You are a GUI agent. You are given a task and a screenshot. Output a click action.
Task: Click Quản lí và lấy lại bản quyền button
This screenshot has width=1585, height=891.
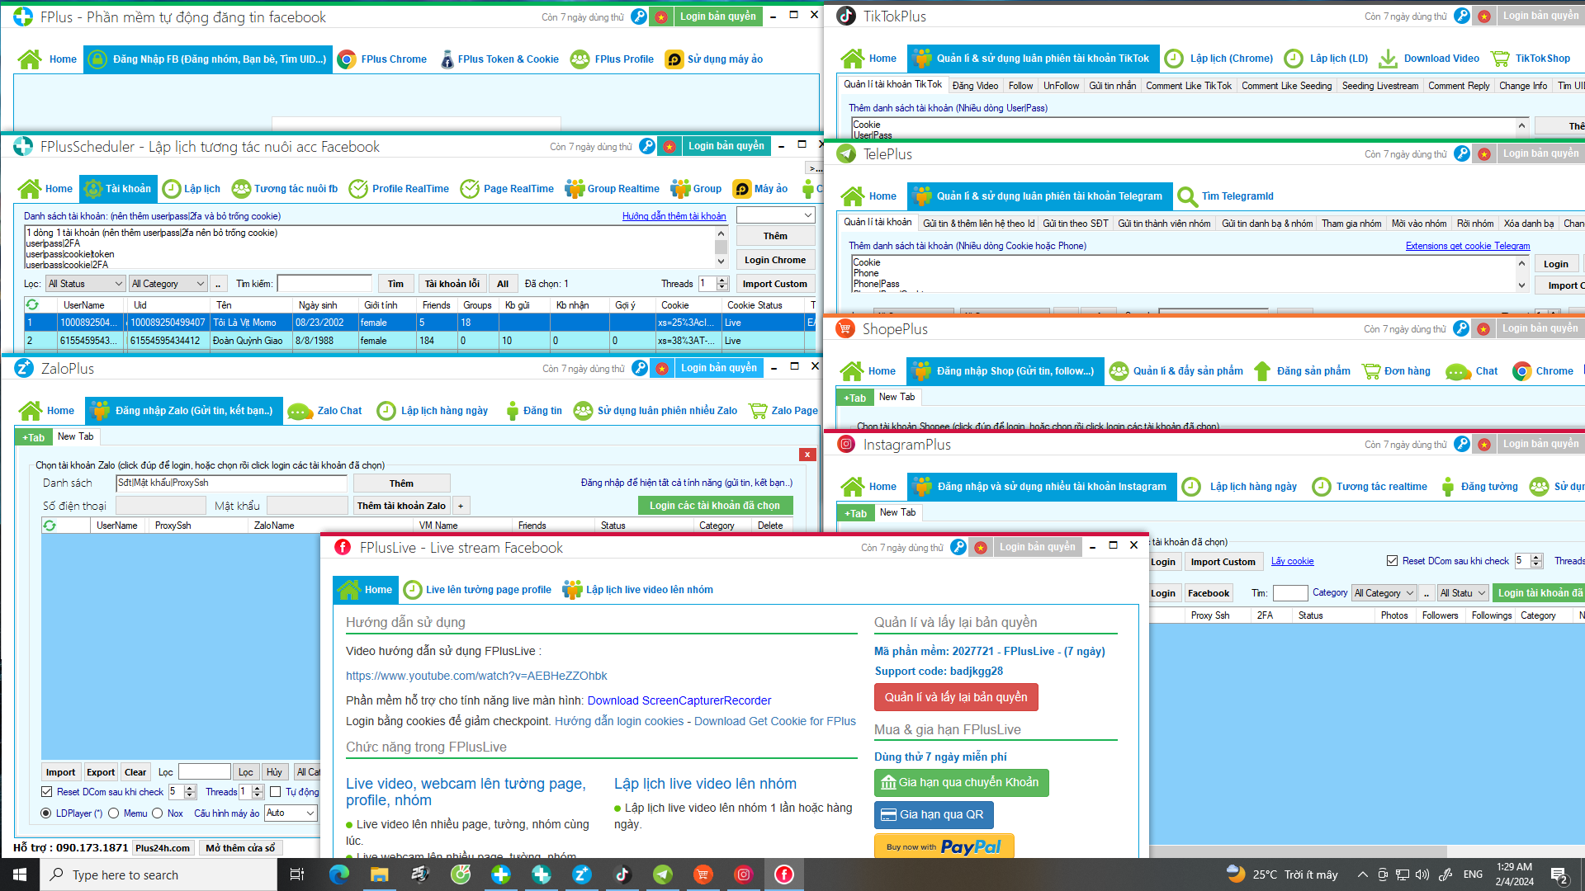point(956,697)
